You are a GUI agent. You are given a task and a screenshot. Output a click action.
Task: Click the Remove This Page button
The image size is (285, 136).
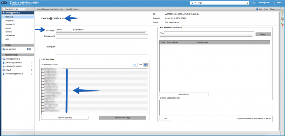coord(122,118)
